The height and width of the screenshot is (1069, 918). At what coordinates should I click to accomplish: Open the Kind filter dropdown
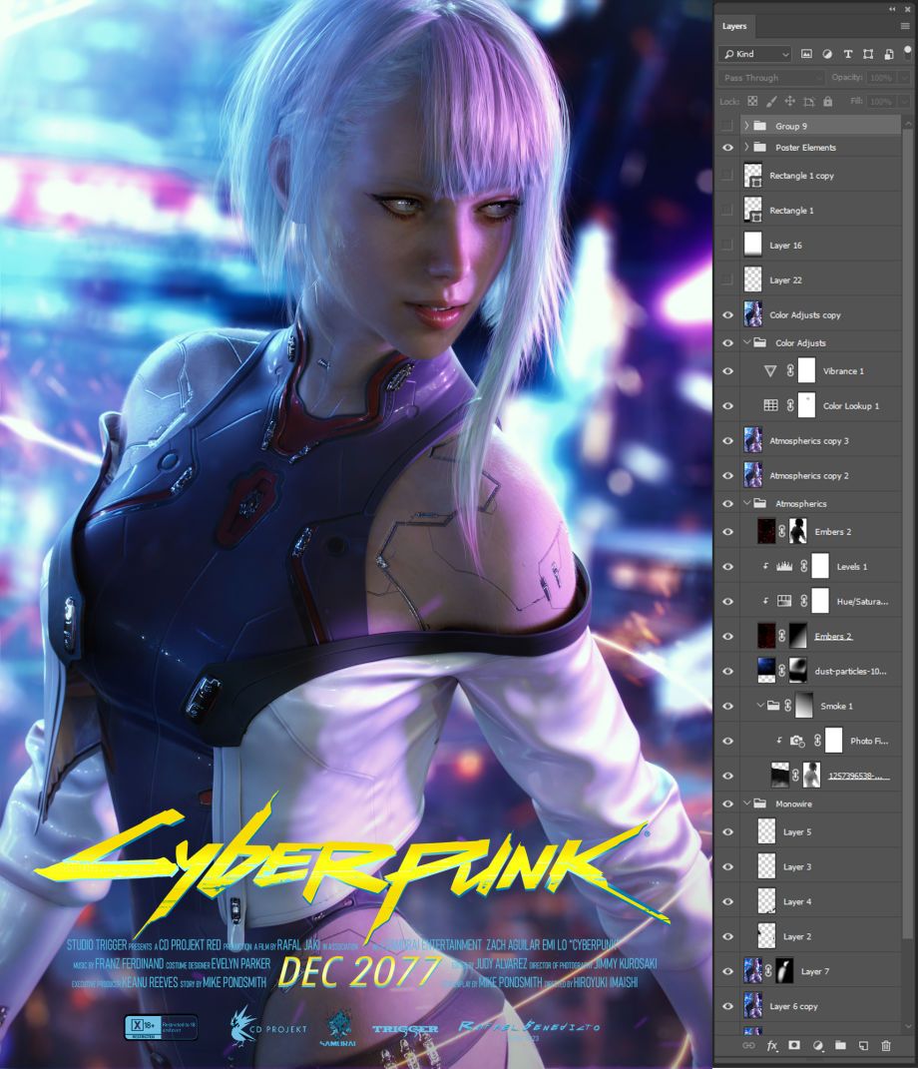click(755, 54)
